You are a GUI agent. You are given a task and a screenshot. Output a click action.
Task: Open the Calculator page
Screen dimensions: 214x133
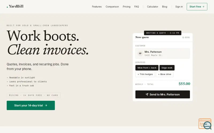[152, 7]
